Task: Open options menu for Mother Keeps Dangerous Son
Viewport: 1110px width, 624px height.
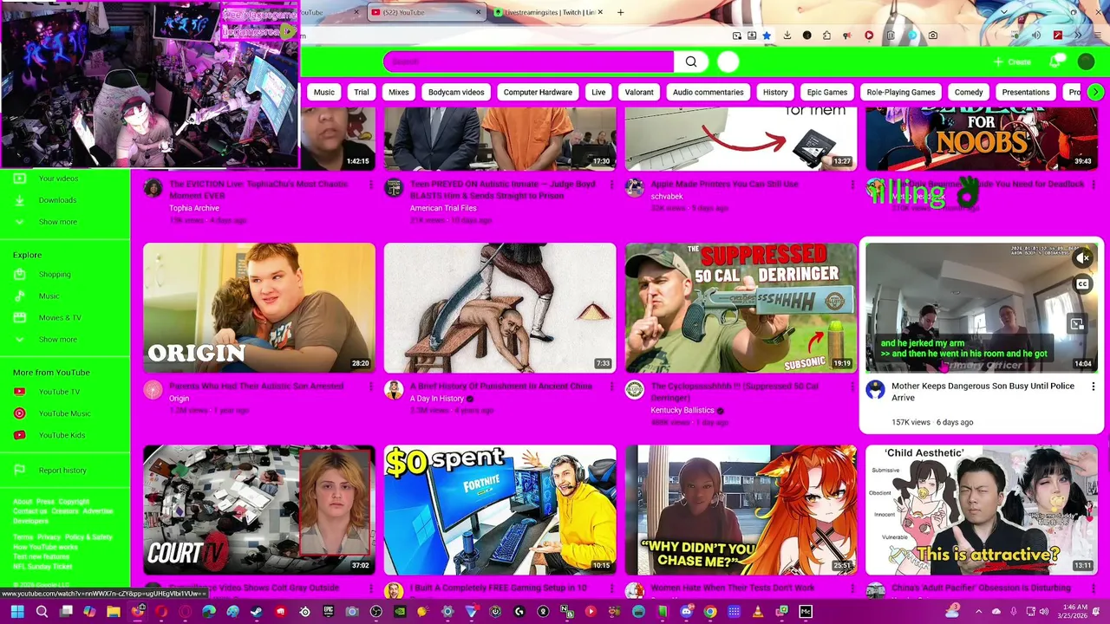Action: [x=1093, y=387]
